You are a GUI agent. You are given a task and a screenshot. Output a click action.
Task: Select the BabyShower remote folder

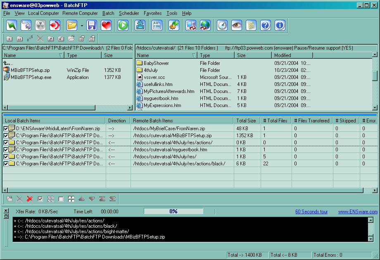coord(156,63)
